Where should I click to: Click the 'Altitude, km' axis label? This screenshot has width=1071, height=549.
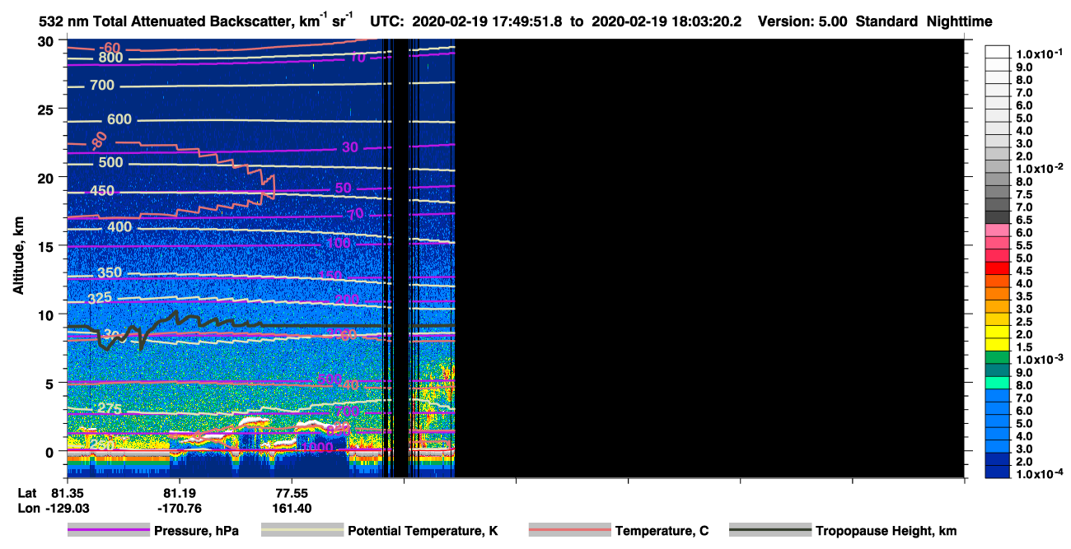tap(18, 258)
